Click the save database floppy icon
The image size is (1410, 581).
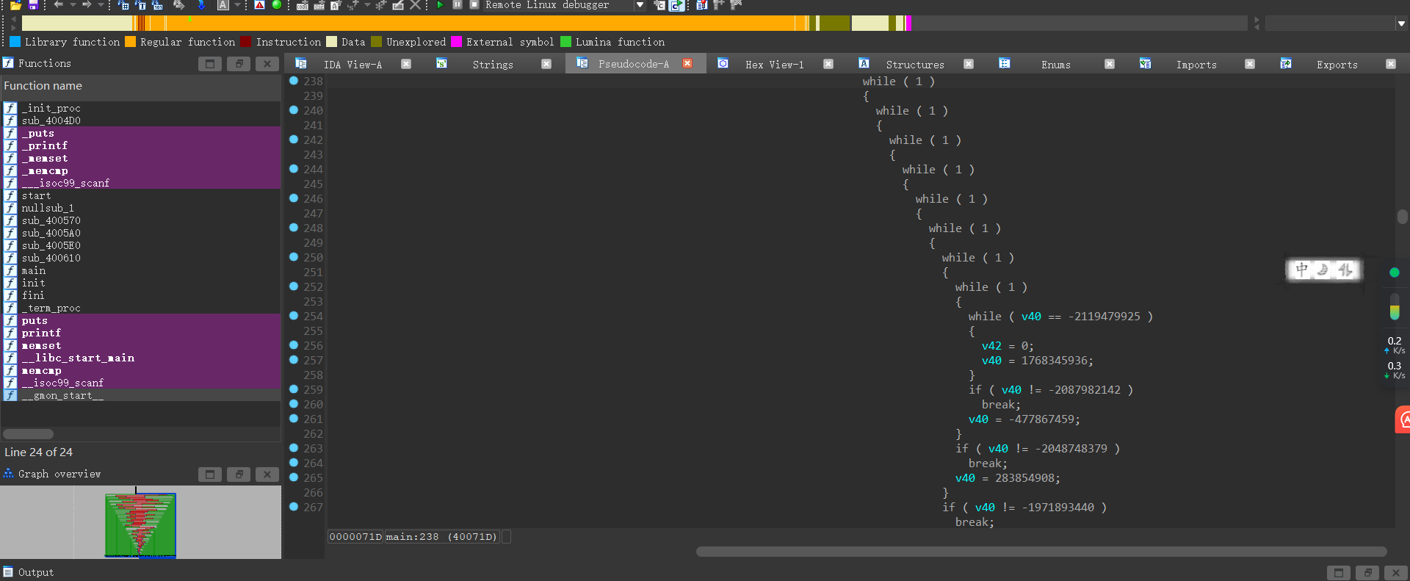click(x=32, y=4)
